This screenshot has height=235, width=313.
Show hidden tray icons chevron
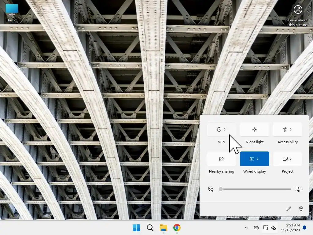coord(246,228)
